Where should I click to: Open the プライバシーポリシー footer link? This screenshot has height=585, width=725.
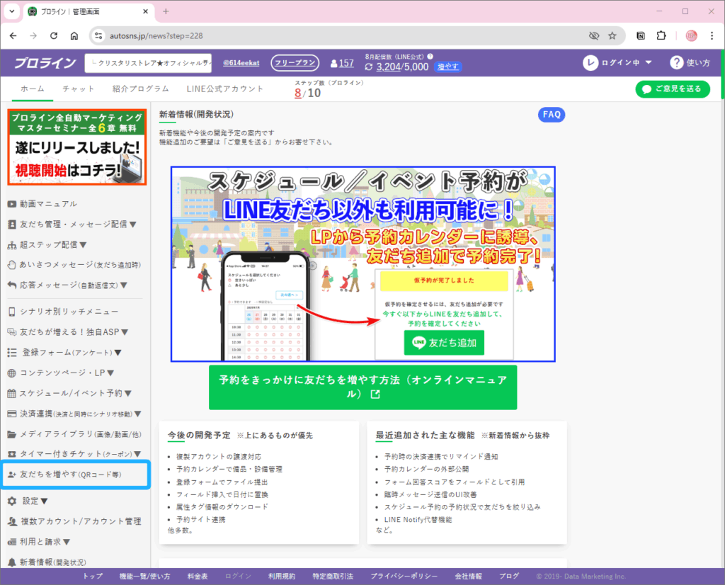[x=404, y=577]
